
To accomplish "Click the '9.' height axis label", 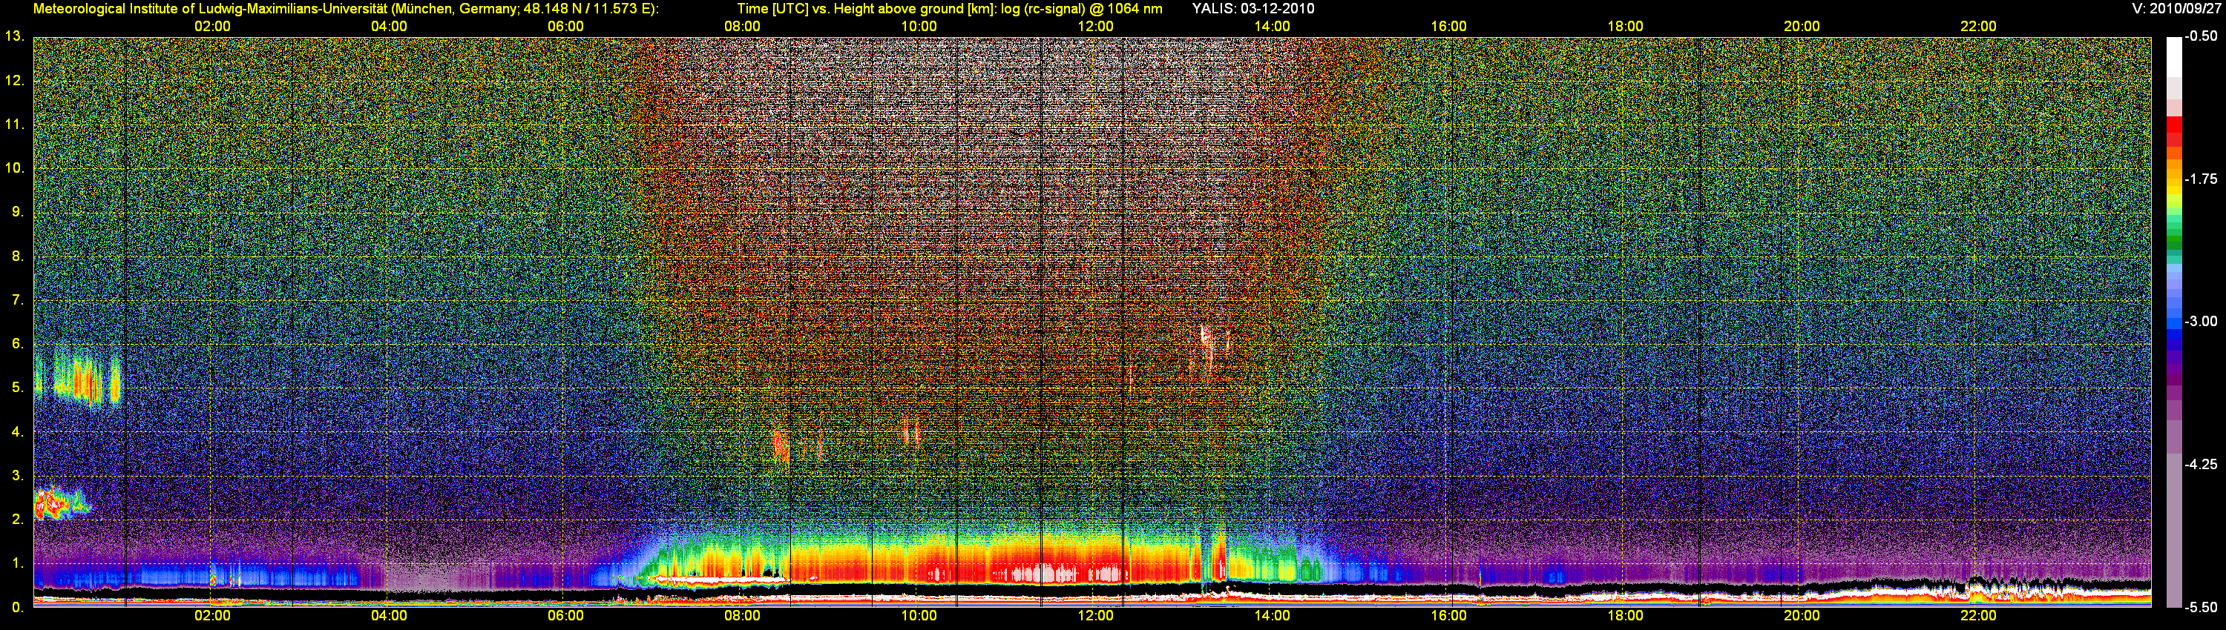I will tap(18, 212).
